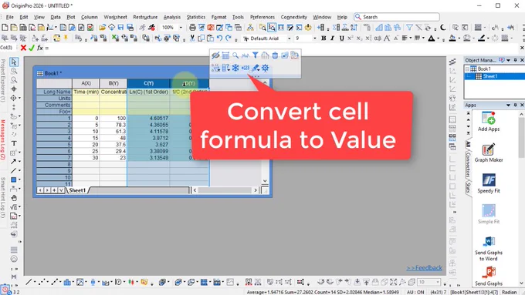The height and width of the screenshot is (295, 525).
Task: Collapse Book1 node in Object Manager
Action: coord(467,69)
